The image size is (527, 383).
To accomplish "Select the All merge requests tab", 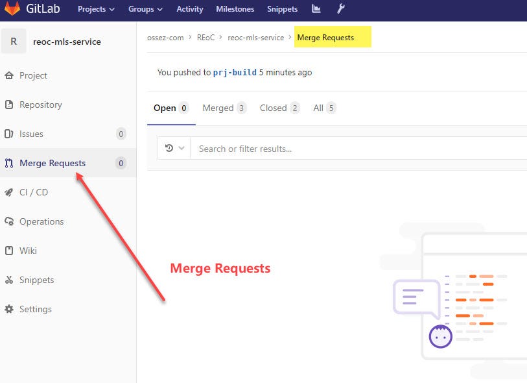I will [x=320, y=108].
